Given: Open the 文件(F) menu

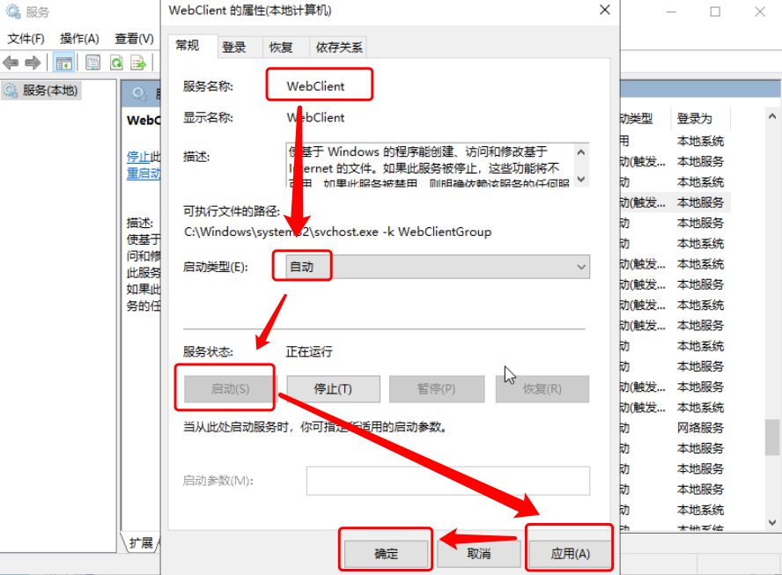Looking at the screenshot, I should click(26, 39).
